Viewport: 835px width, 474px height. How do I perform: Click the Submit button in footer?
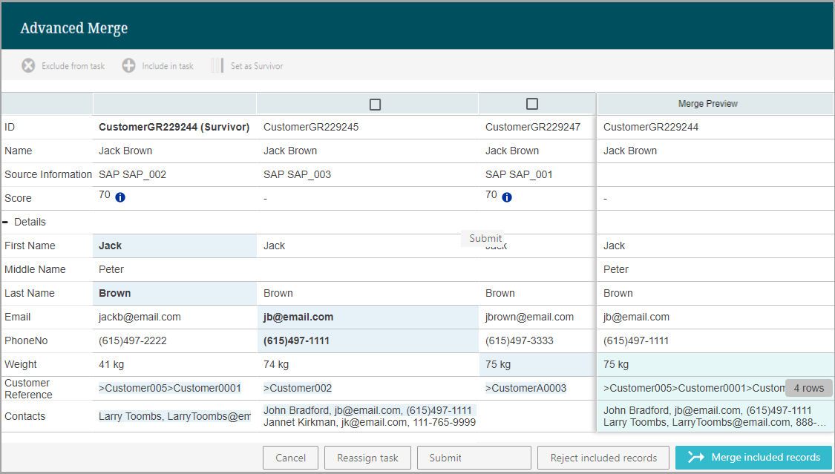coord(474,458)
